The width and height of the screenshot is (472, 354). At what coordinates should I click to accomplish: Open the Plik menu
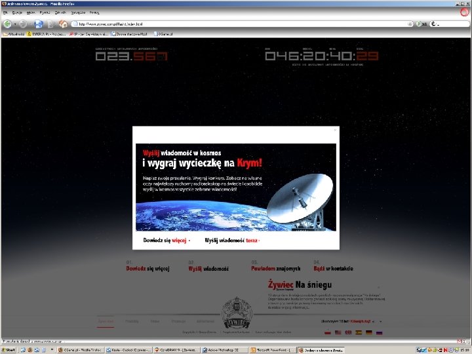pos(5,12)
